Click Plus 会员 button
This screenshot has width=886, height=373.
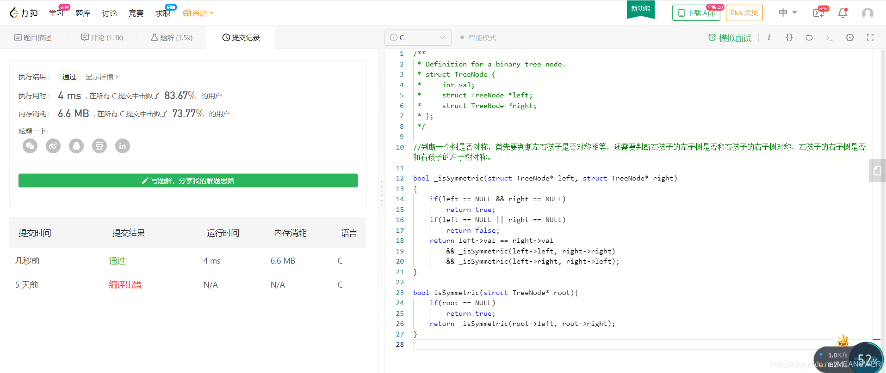click(744, 13)
